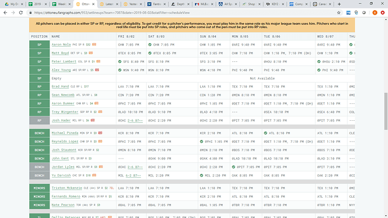Viewport: 388px width, 218px height.
Task: Click green check on Lambert's FRI 8/02 start
Action: pyautogui.click(x=120, y=62)
